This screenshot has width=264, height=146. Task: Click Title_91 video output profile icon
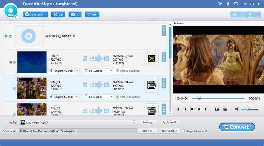coord(152,85)
